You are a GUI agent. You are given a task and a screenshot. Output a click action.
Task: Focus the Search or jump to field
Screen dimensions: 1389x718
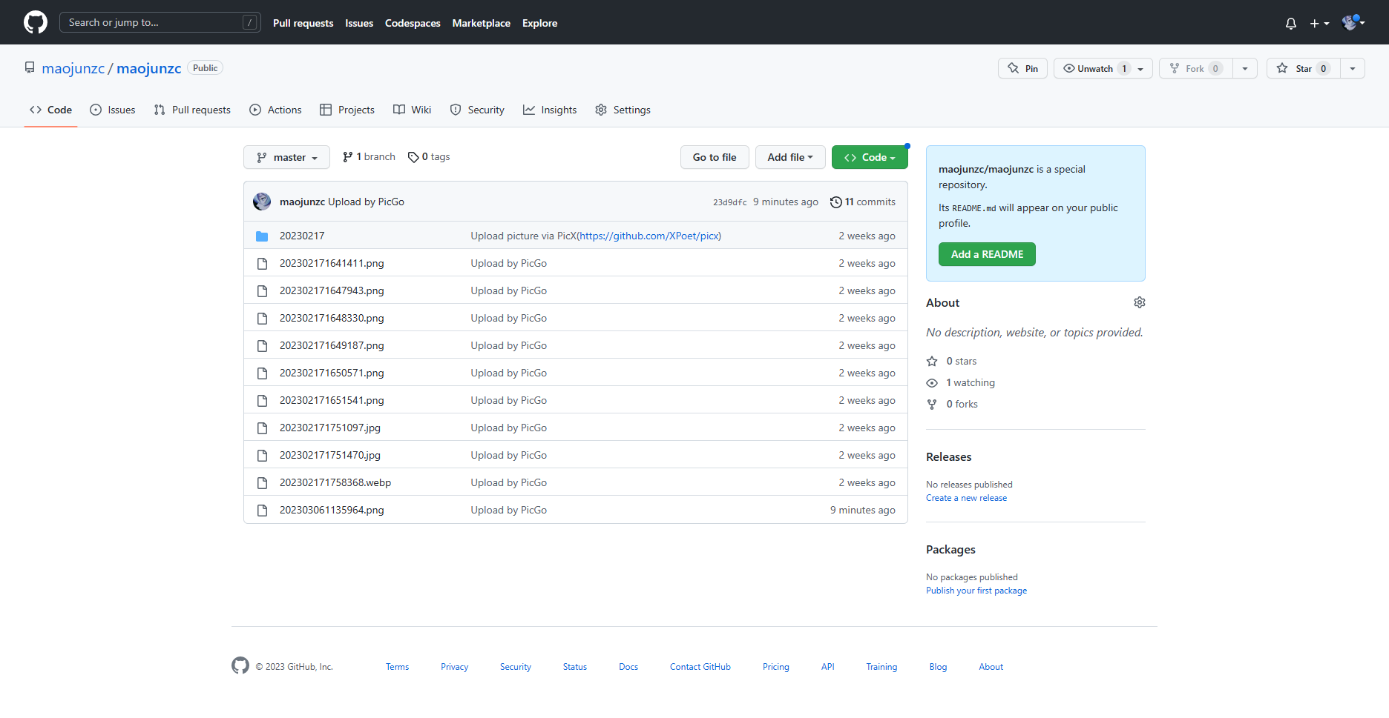(160, 22)
